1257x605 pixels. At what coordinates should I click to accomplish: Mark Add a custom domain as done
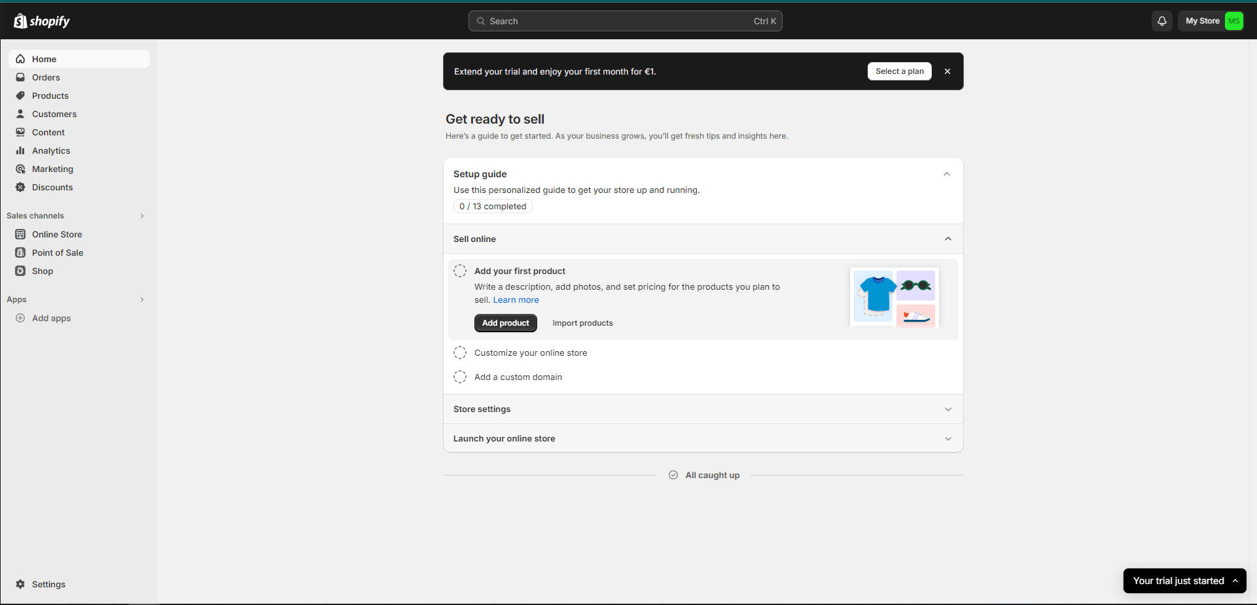(x=460, y=377)
